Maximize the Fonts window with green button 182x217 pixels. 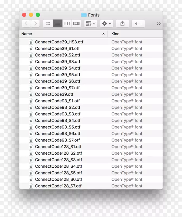38,15
